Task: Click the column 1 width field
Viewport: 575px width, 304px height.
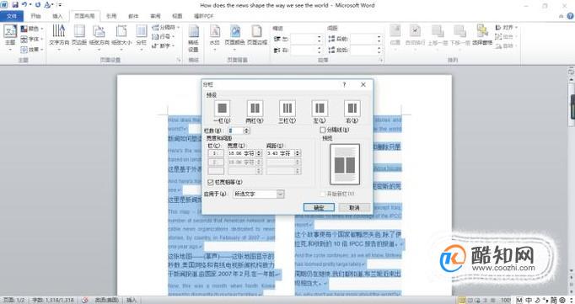Action: pos(241,153)
